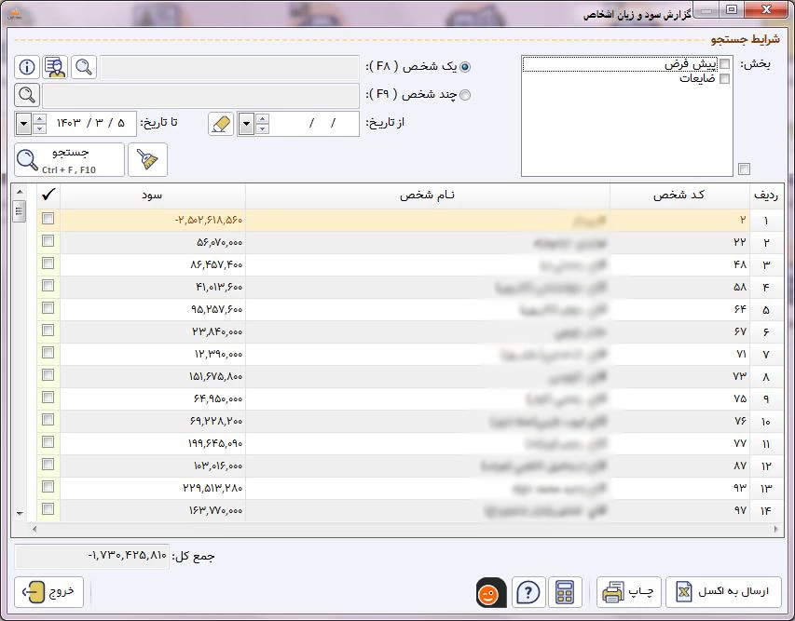Select یک شخص (F8) radio option
795x621 pixels.
(464, 67)
